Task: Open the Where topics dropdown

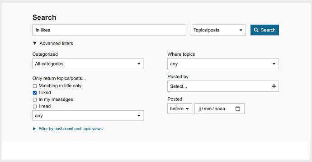Action: (223, 64)
